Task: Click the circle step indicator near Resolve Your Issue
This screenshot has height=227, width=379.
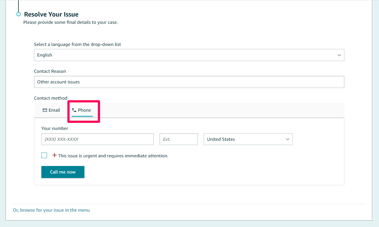Action: click(x=18, y=14)
